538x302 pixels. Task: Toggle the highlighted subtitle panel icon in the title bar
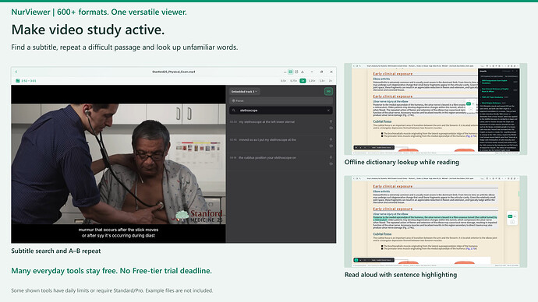[291, 72]
